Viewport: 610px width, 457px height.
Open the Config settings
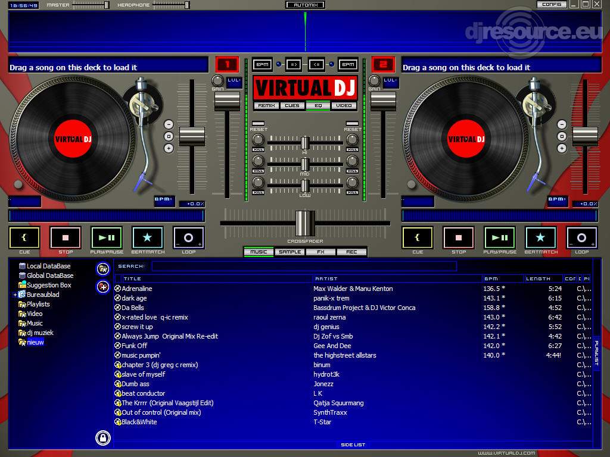coord(552,4)
